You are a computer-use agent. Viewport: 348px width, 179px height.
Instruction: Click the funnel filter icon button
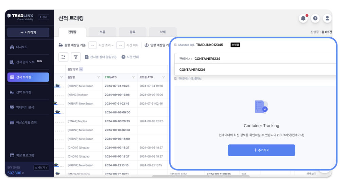click(x=76, y=57)
